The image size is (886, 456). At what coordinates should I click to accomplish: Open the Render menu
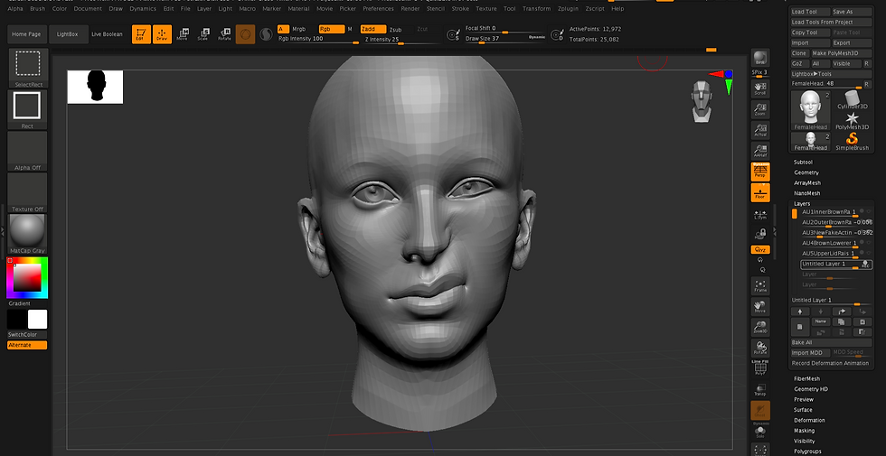pos(410,8)
